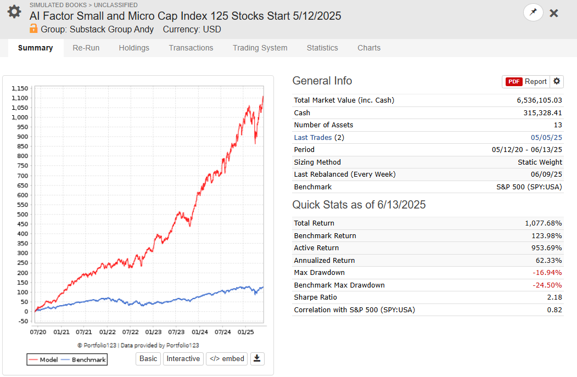Click the UNCLASSIFIED breadcrumb
Image resolution: width=577 pixels, height=377 pixels.
[x=115, y=5]
